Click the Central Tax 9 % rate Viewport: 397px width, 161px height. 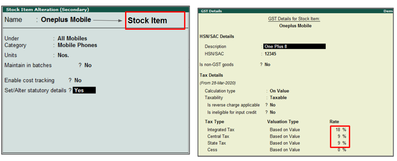coord(342,136)
